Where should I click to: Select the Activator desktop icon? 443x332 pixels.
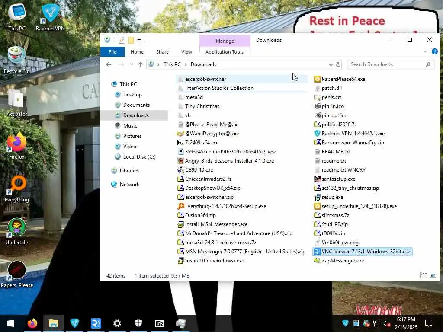tap(17, 103)
